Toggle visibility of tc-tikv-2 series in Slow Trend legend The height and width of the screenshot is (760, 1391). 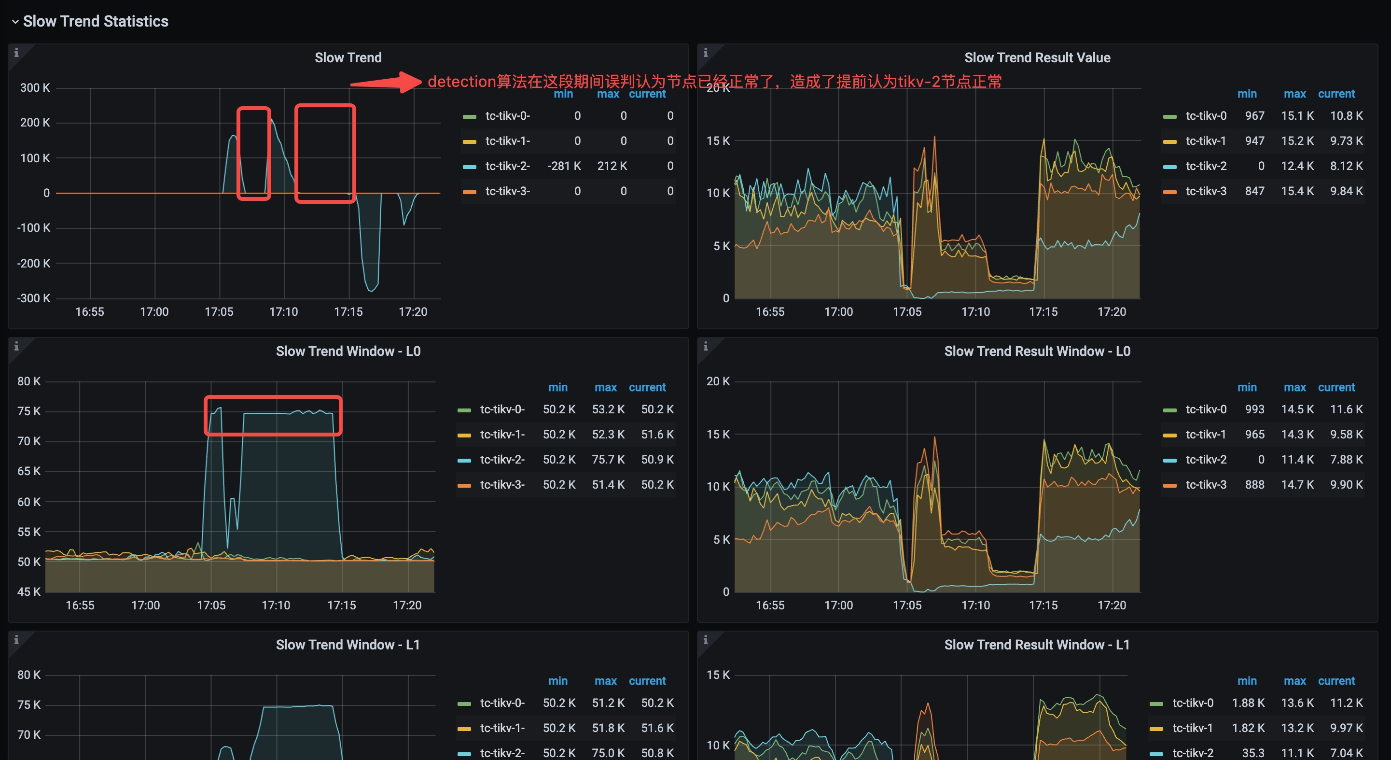pos(508,166)
